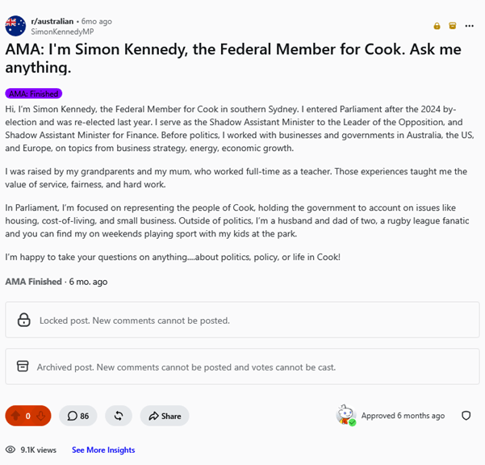Screen dimensions: 485x465
Task: Click the r/australian flag avatar
Action: tap(15, 26)
